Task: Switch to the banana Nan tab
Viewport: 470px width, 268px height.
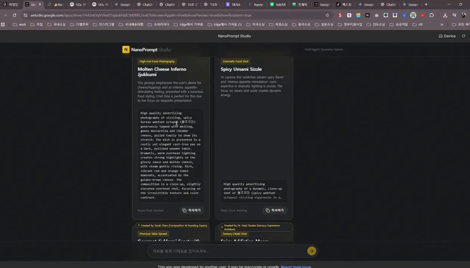Action: [x=56, y=5]
